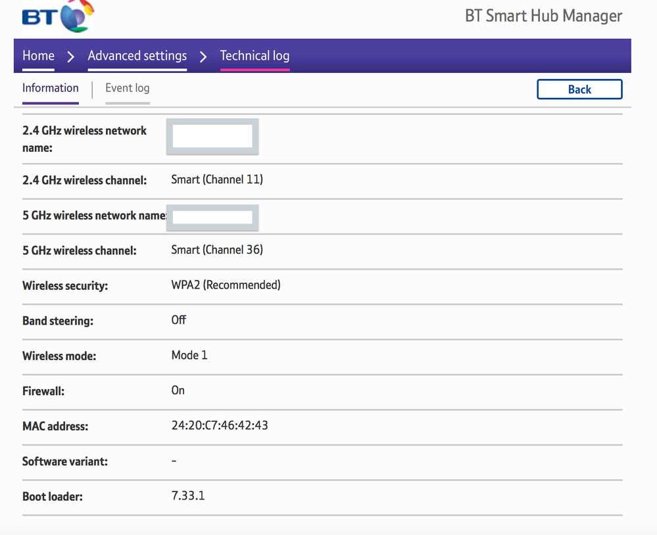657x535 pixels.
Task: Click 'Firewall:' label
Action: click(x=43, y=391)
